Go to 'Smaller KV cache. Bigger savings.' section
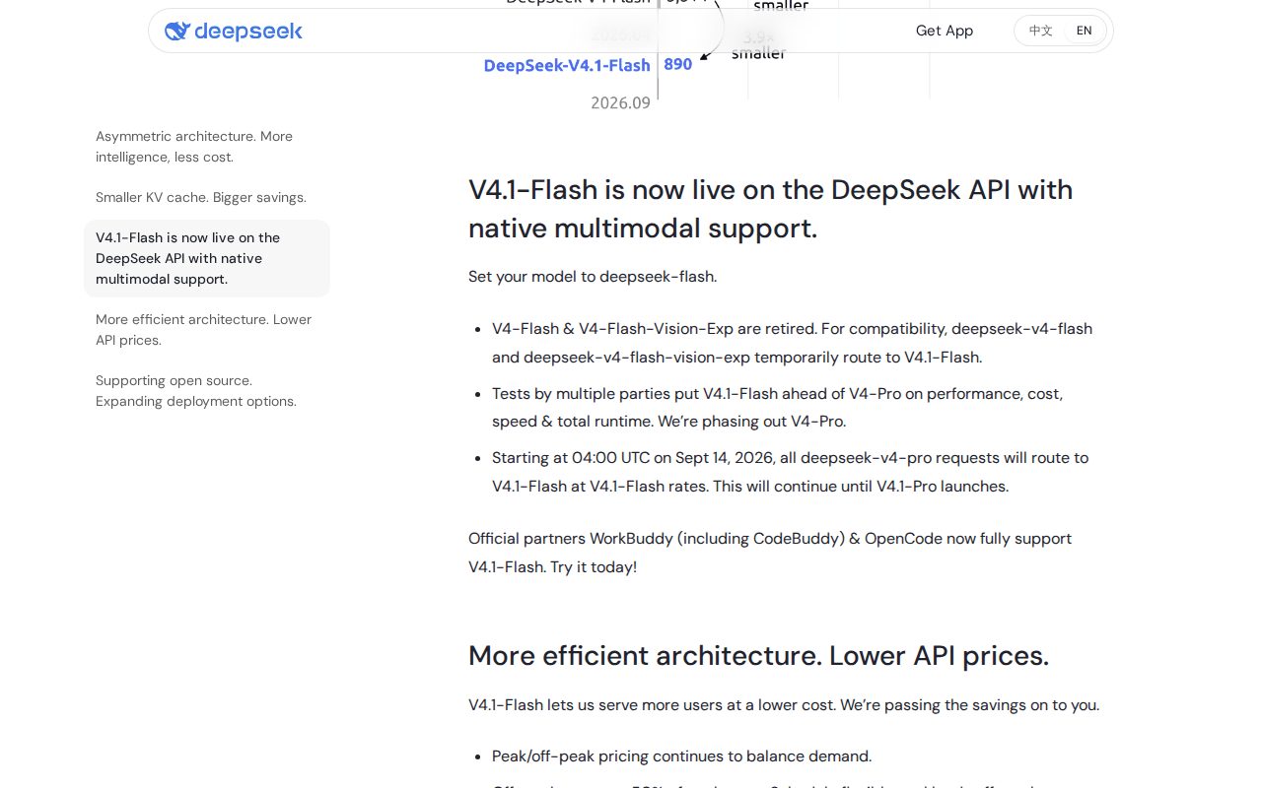Image resolution: width=1262 pixels, height=788 pixels. click(x=207, y=197)
